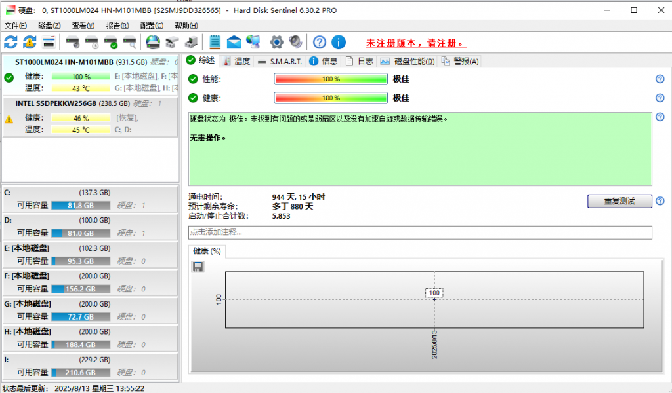Image resolution: width=672 pixels, height=393 pixels.
Task: Click the 944 天, 15 小时 power-on time value
Action: tap(299, 197)
